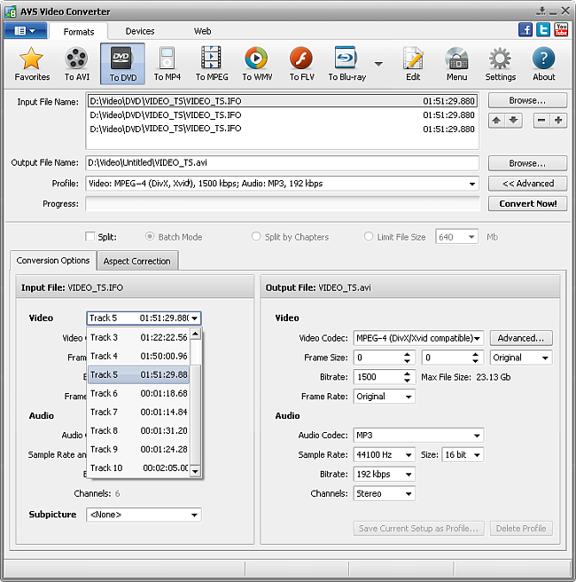Open the Audio Codec MP3 dropdown

click(x=418, y=436)
